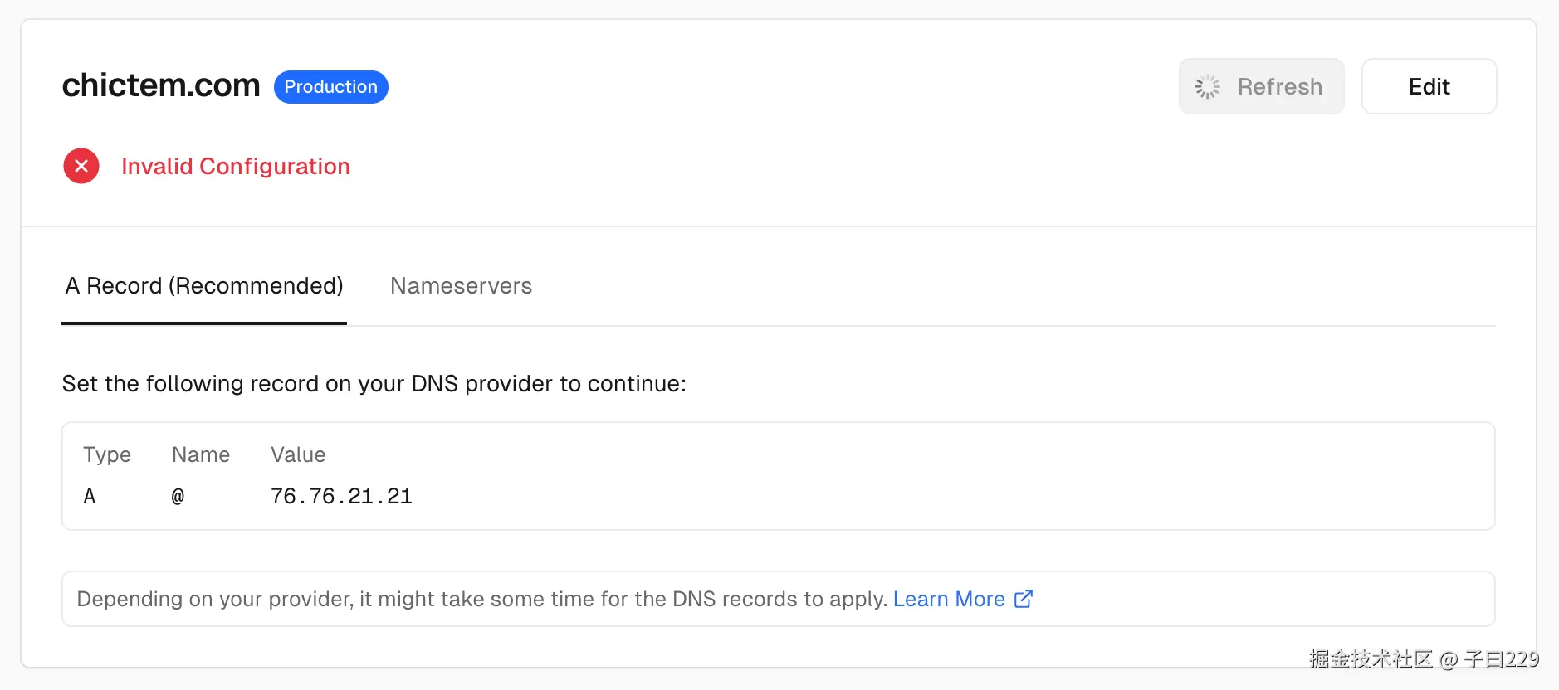Click the 76.76.21.21 IP value

341,496
